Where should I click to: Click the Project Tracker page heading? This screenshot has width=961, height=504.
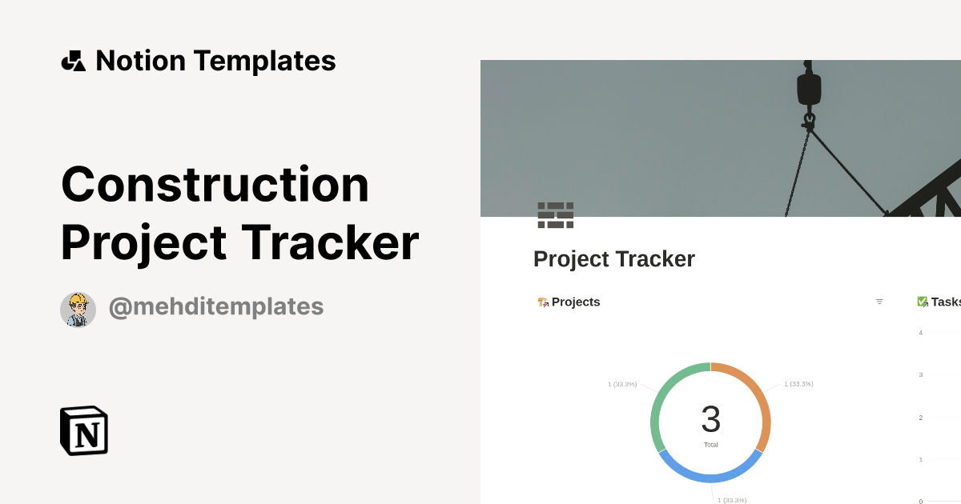tap(614, 258)
